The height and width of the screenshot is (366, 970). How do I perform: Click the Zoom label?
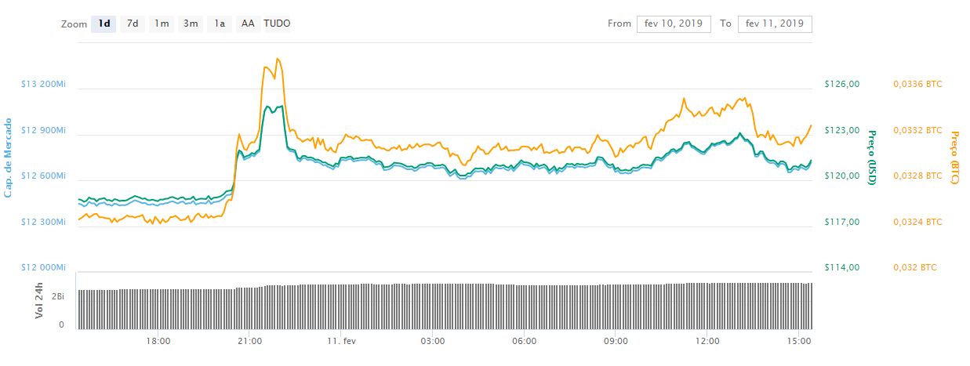(73, 24)
